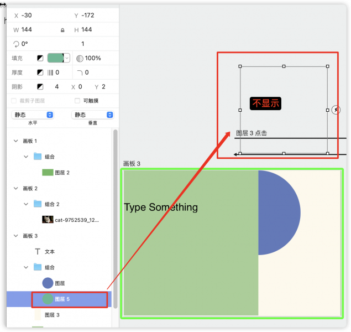351x332 pixels.
Task: Click the Type Something text on canvas
Action: click(x=161, y=207)
